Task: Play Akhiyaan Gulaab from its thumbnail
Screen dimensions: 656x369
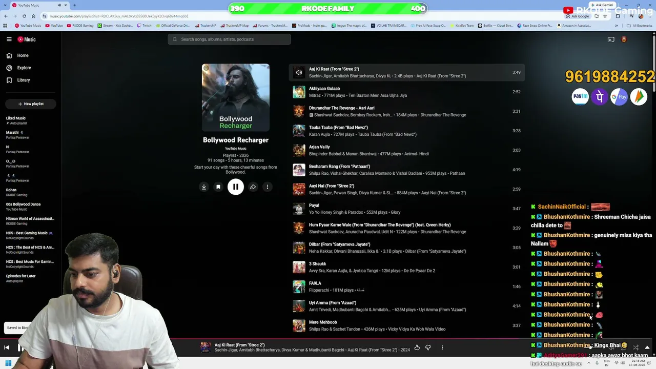Action: pyautogui.click(x=299, y=92)
